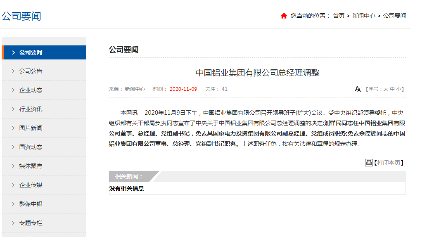Click the red home icon in breadcrumb

(x=284, y=16)
